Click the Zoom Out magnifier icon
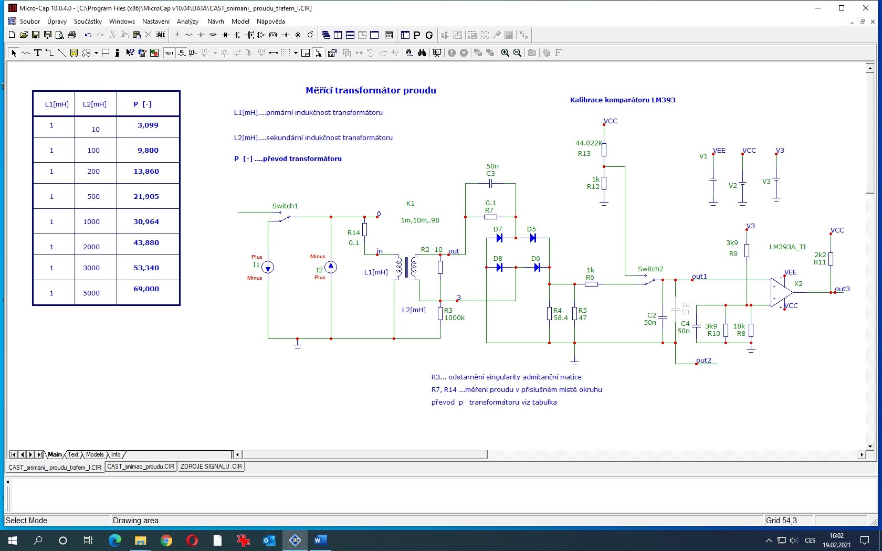 coord(517,53)
